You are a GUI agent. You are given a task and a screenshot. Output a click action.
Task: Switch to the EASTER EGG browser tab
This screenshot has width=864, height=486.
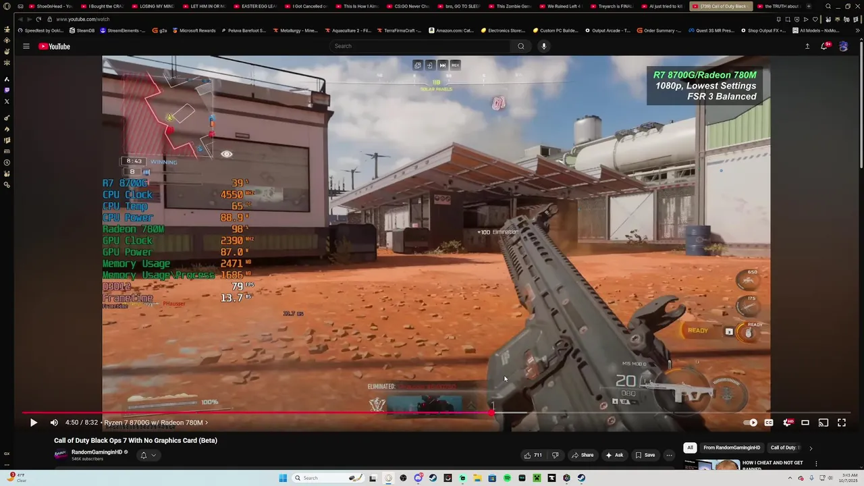256,6
